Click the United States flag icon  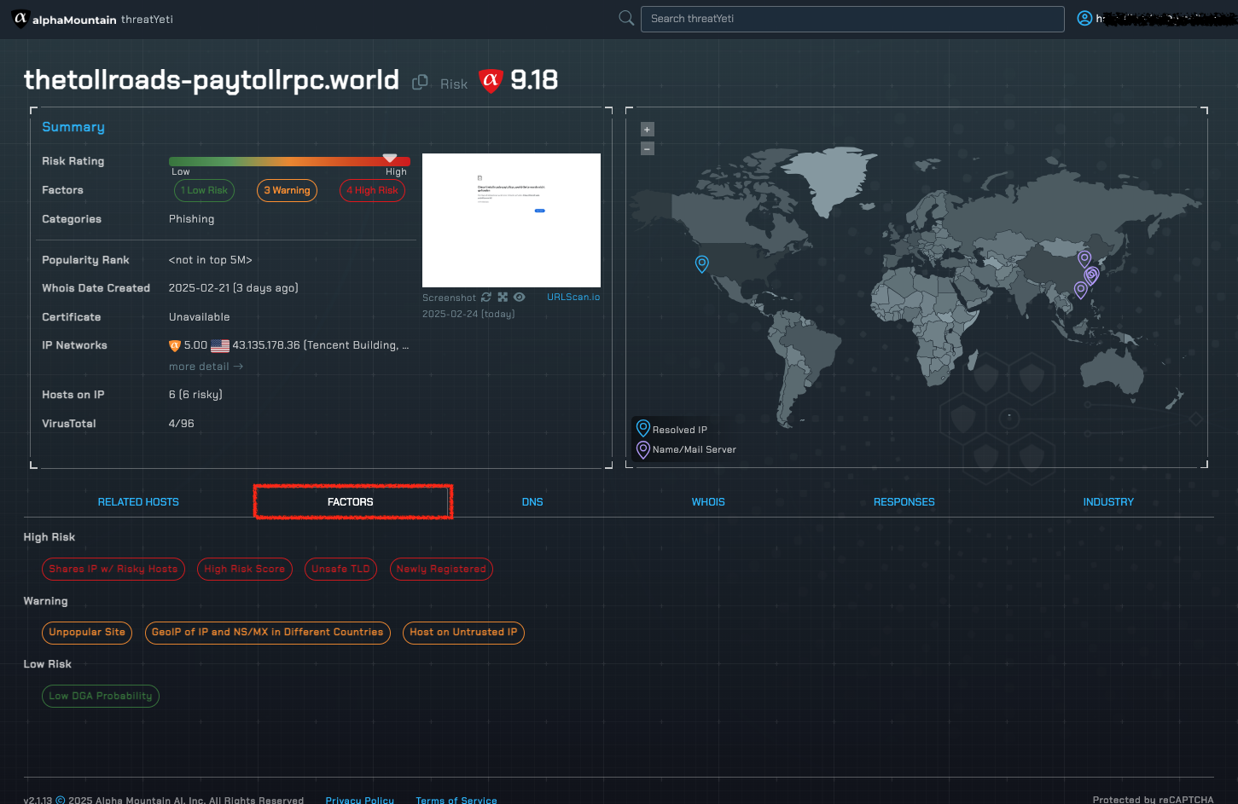tap(220, 345)
